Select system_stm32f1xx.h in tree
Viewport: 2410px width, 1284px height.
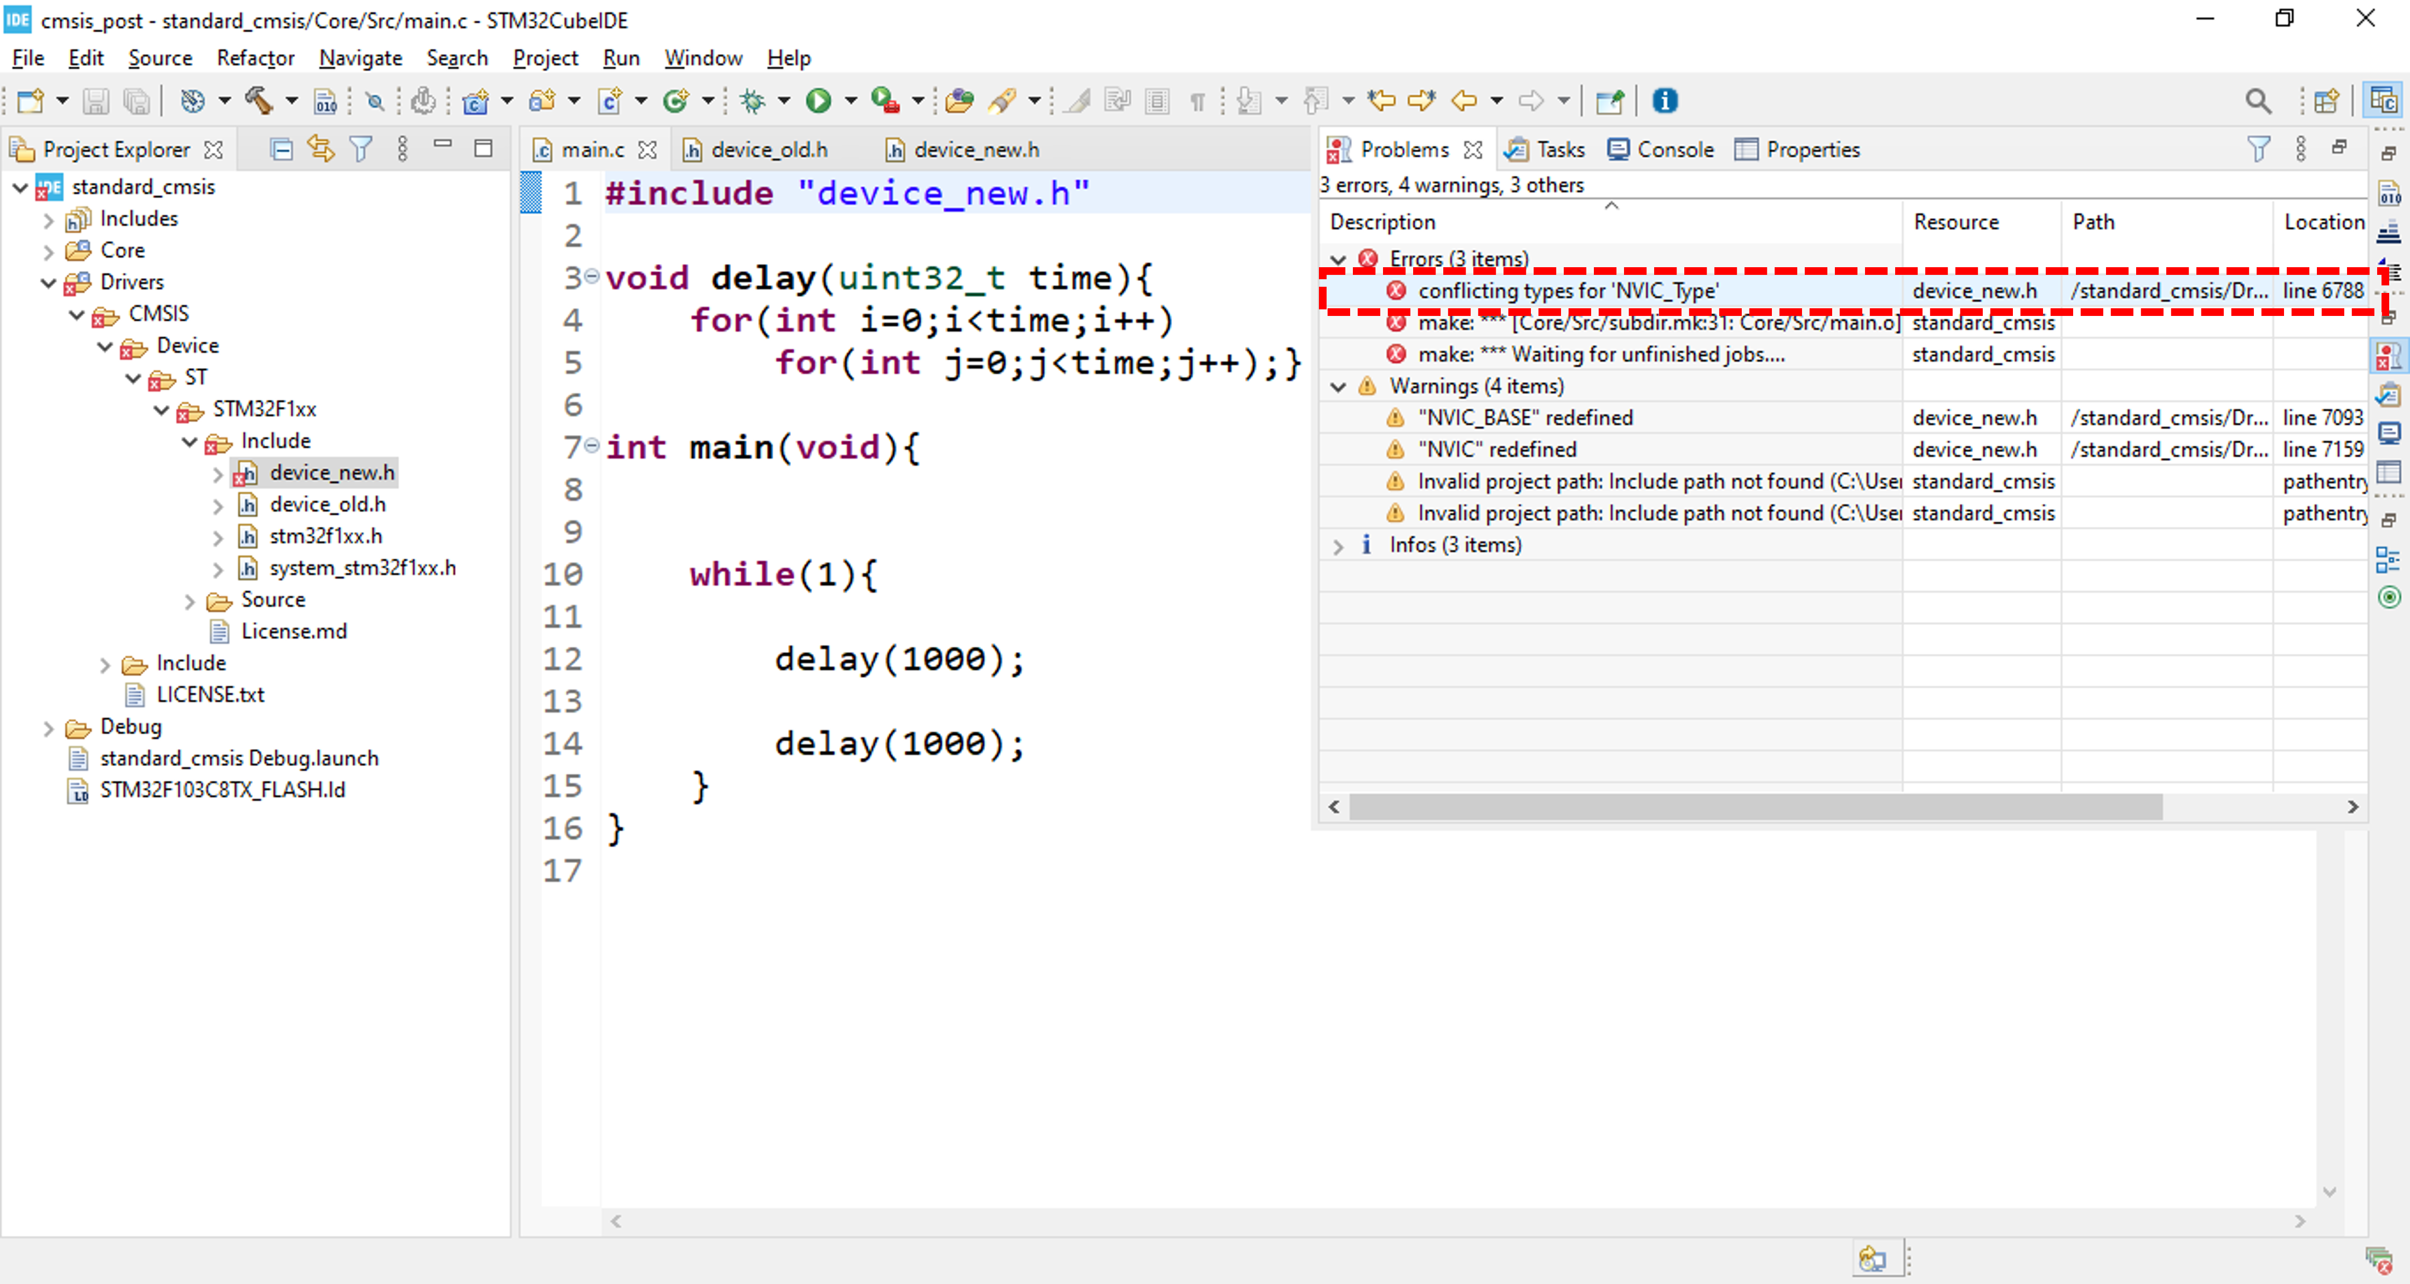363,568
